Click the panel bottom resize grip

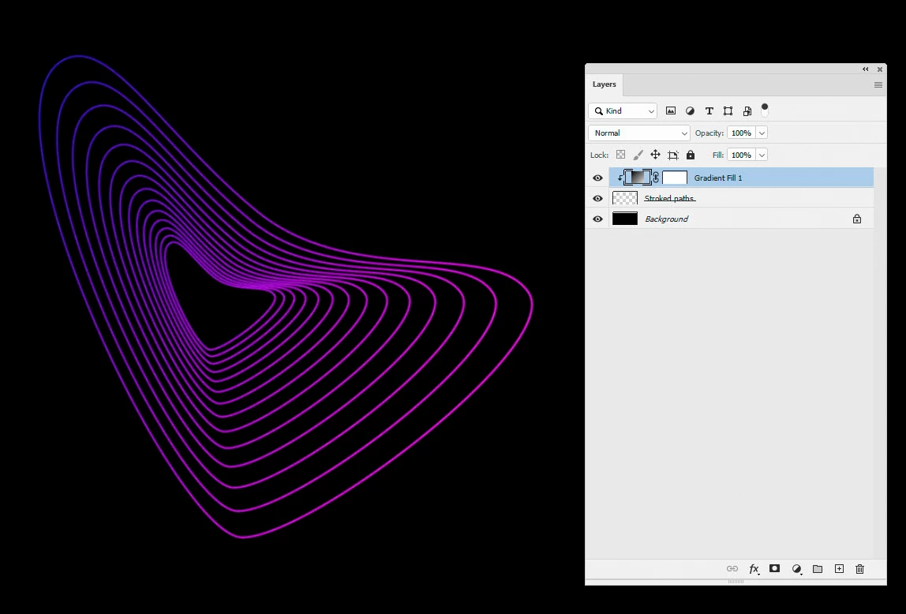[736, 581]
